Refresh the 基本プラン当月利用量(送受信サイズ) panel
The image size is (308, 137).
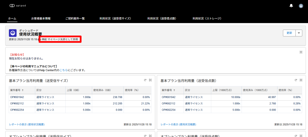(145, 80)
